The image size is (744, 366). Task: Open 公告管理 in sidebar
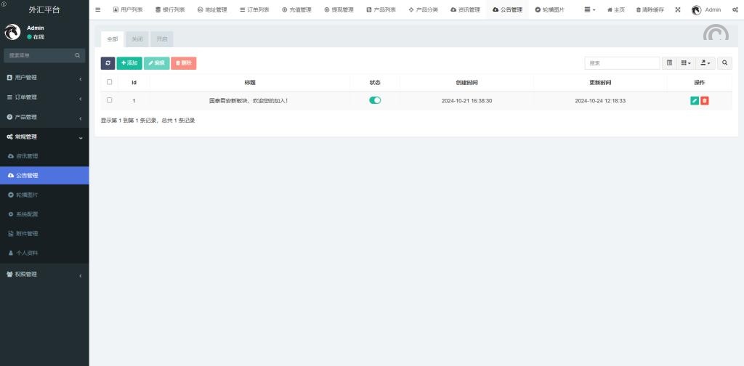[x=44, y=176]
